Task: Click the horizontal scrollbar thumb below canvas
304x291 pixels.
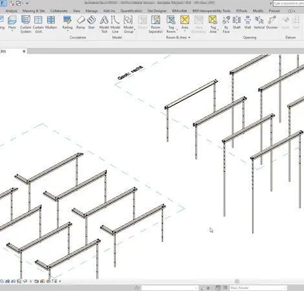Action: point(237,281)
